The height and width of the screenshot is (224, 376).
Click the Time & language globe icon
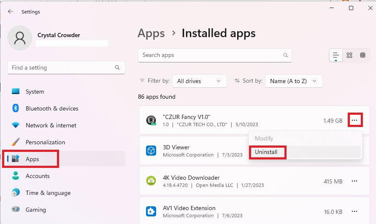pyautogui.click(x=16, y=192)
